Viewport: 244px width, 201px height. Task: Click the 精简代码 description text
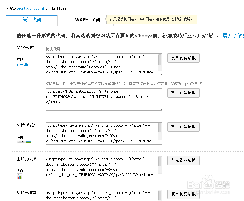125,84
